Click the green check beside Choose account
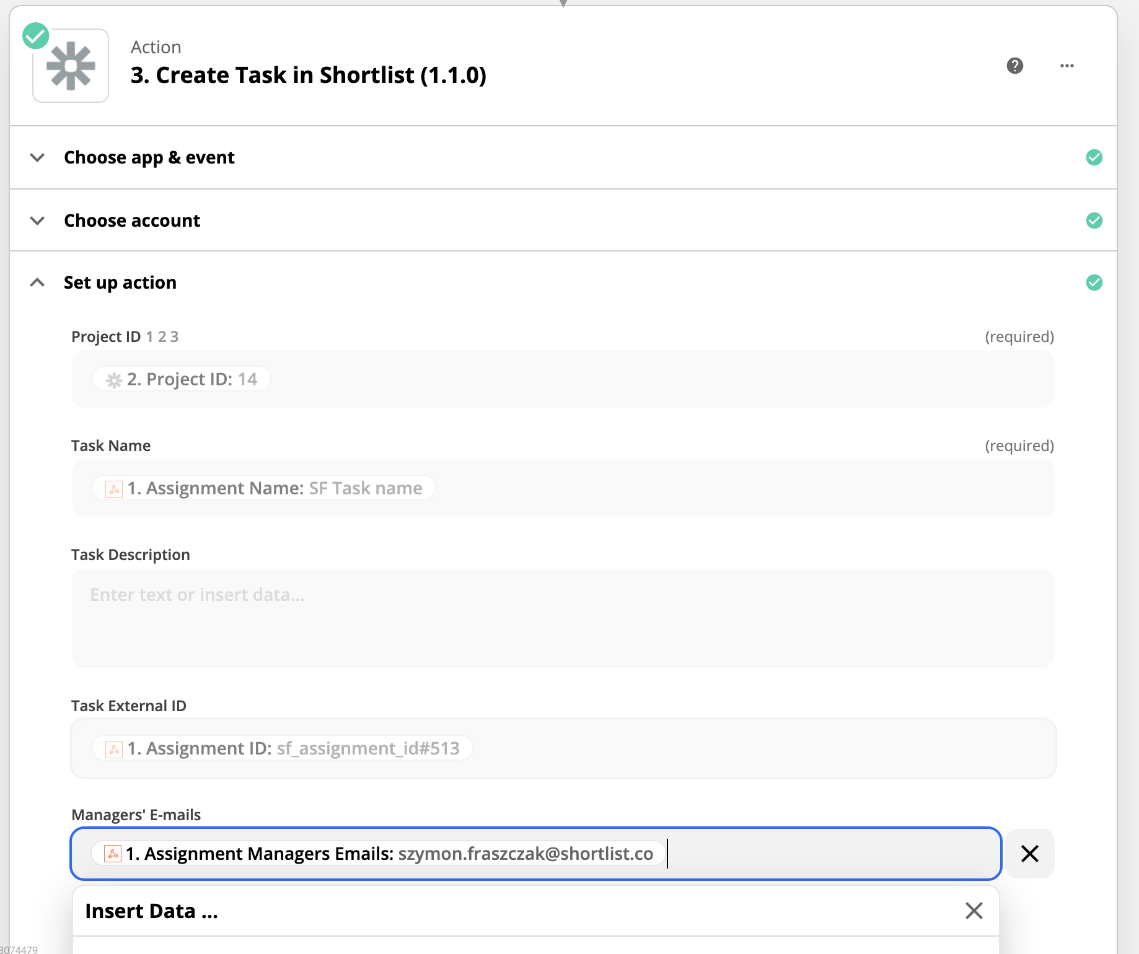1139x954 pixels. [1094, 221]
